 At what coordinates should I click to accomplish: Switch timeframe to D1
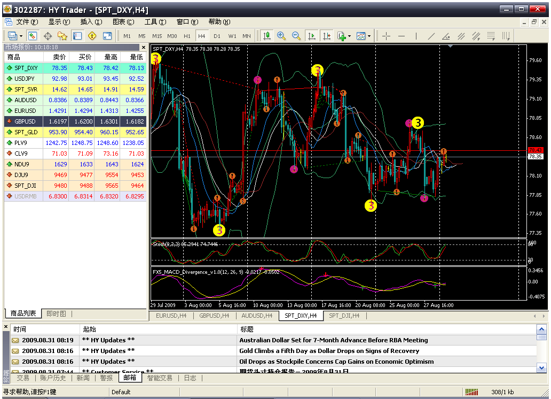click(x=217, y=36)
